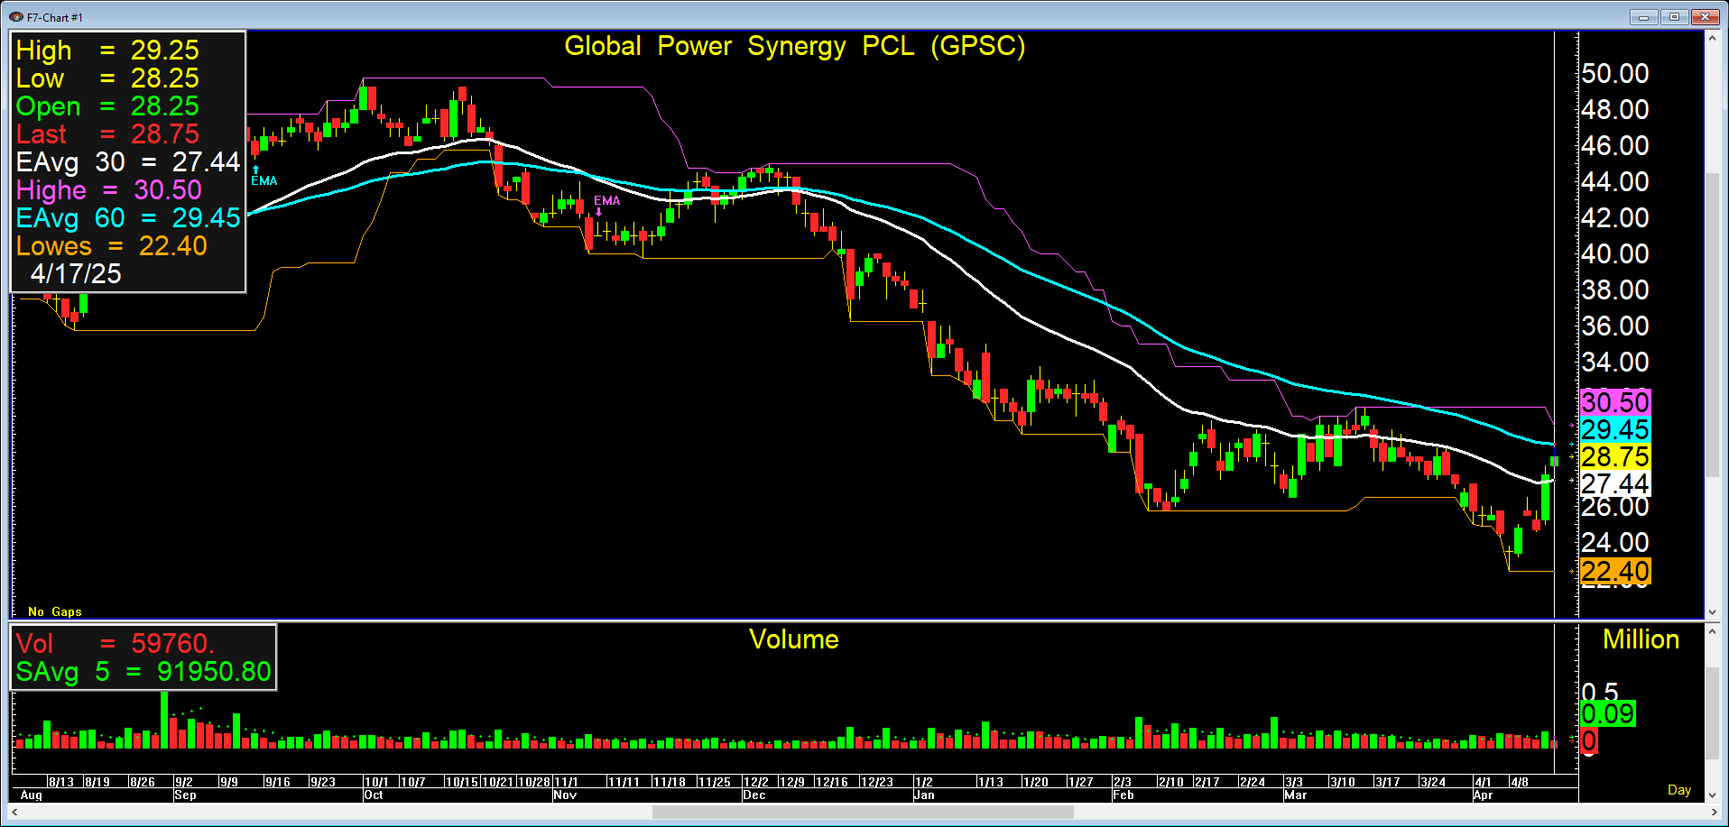
Task: Click the 10/15 date tick
Action: click(462, 782)
